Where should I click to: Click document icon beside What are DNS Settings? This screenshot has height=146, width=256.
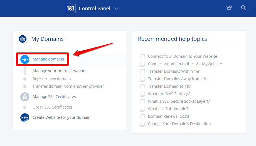(x=142, y=94)
